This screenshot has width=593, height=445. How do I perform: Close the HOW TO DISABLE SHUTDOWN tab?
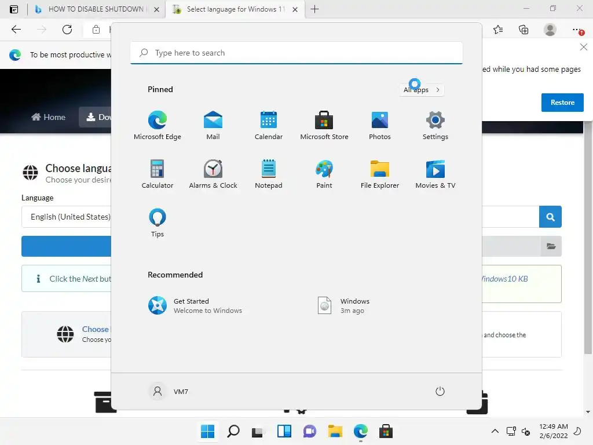click(156, 9)
